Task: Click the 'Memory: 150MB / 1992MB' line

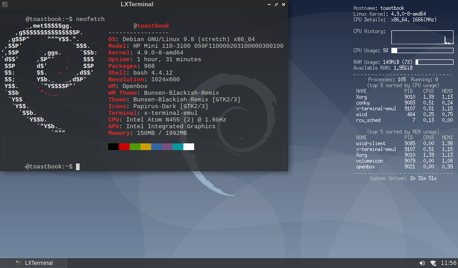Action: click(x=148, y=133)
